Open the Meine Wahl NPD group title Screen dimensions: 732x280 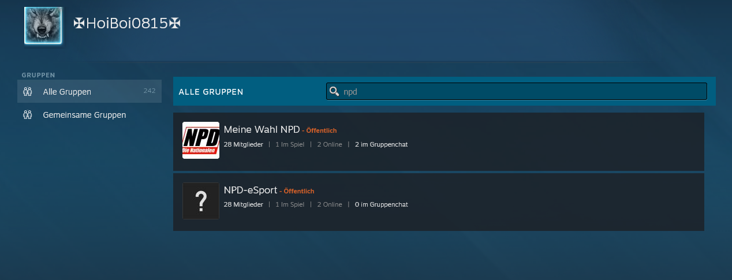pyautogui.click(x=262, y=129)
